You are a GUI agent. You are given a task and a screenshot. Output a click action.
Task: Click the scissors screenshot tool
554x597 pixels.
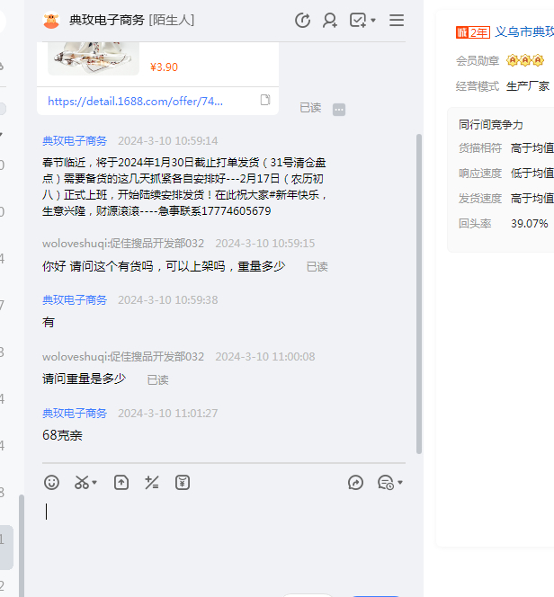(82, 483)
